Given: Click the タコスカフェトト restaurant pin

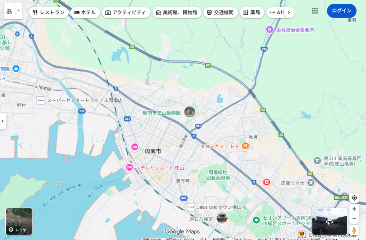Looking at the screenshot, I should [245, 146].
